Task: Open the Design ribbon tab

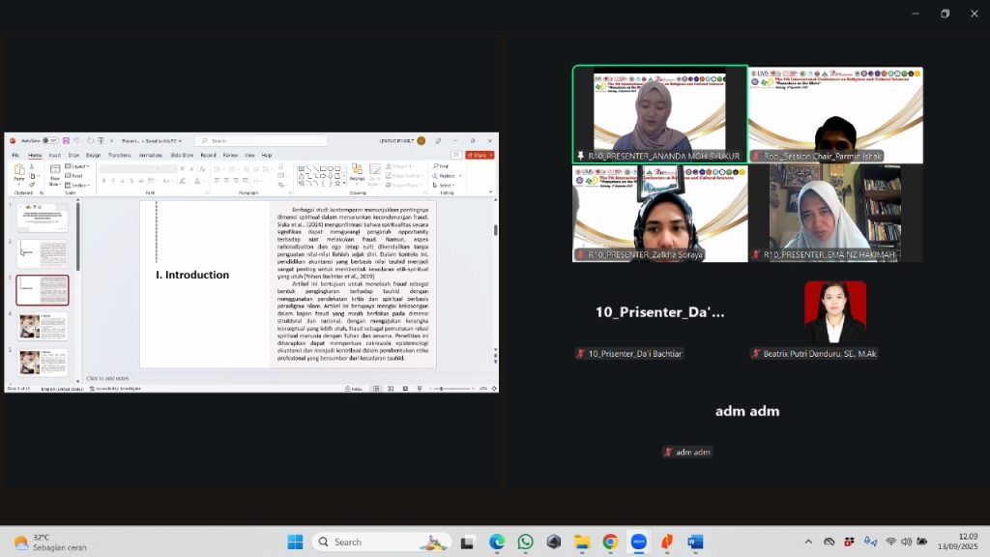Action: [93, 155]
